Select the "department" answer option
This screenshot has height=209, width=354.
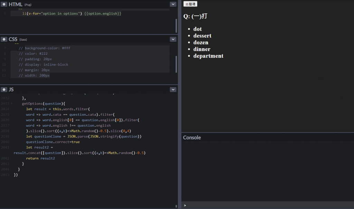click(208, 56)
